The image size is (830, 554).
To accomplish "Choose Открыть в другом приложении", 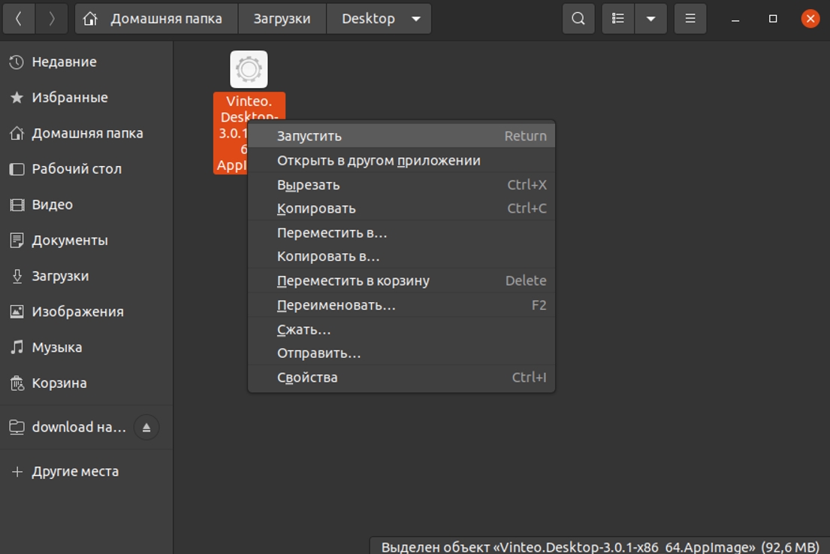I will (x=401, y=160).
